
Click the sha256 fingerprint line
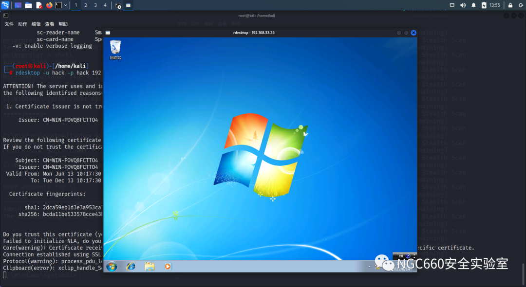coord(60,214)
